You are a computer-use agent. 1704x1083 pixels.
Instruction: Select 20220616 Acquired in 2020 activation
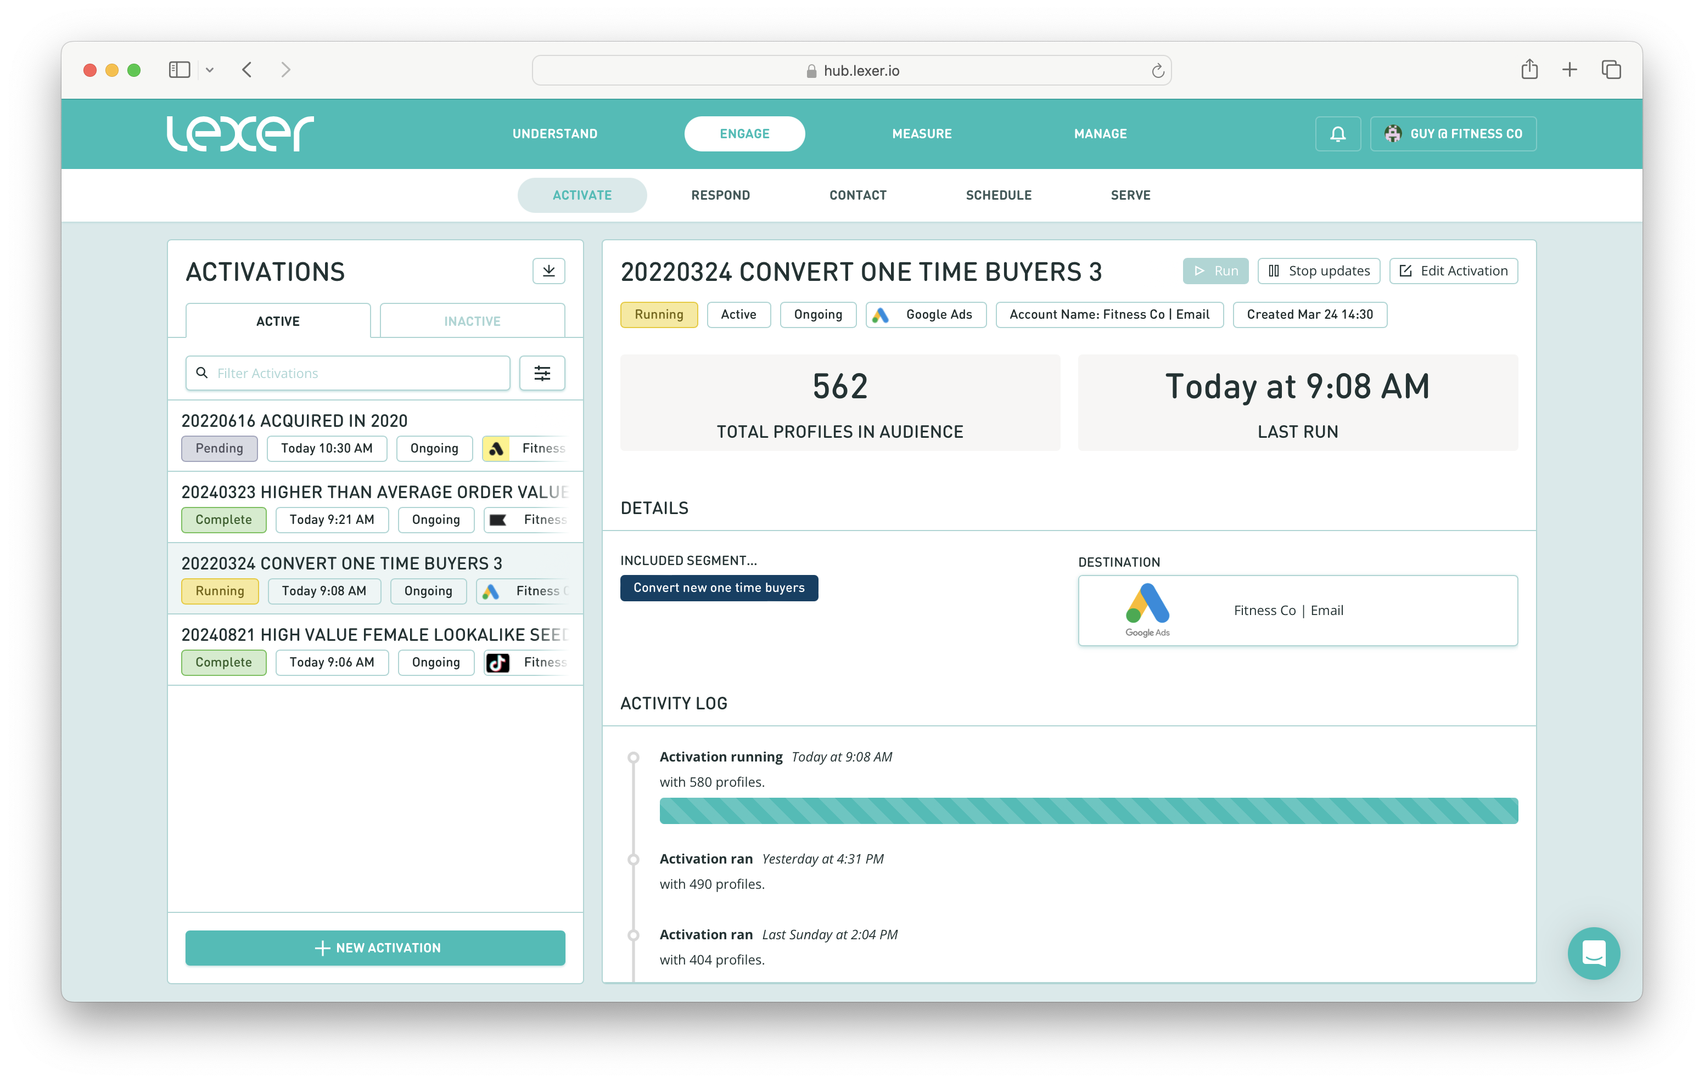pos(375,436)
